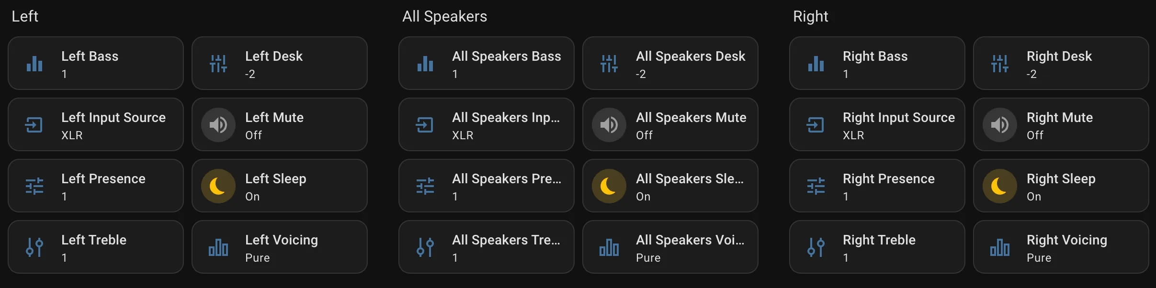
Task: Toggle the Right Mute speaker icon
Action: 1000,125
